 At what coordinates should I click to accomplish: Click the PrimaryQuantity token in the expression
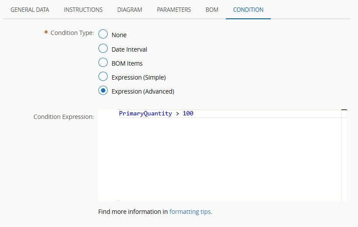[x=145, y=114]
